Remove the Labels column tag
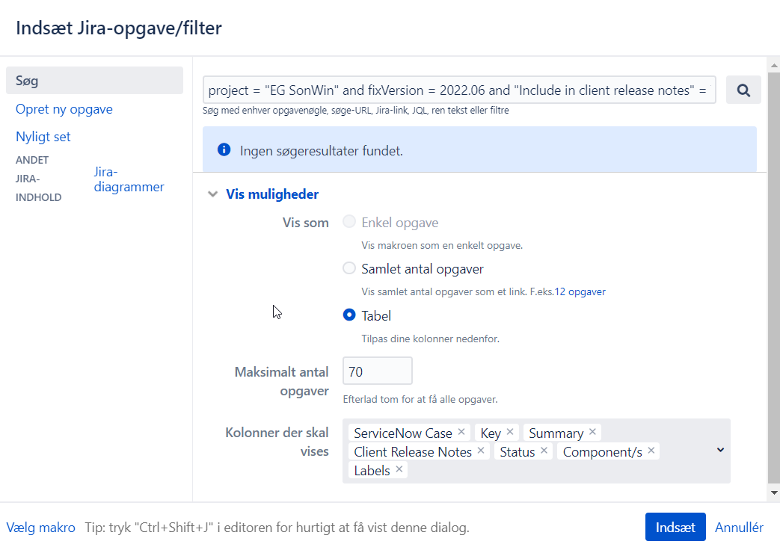This screenshot has height=550, width=780. click(399, 469)
